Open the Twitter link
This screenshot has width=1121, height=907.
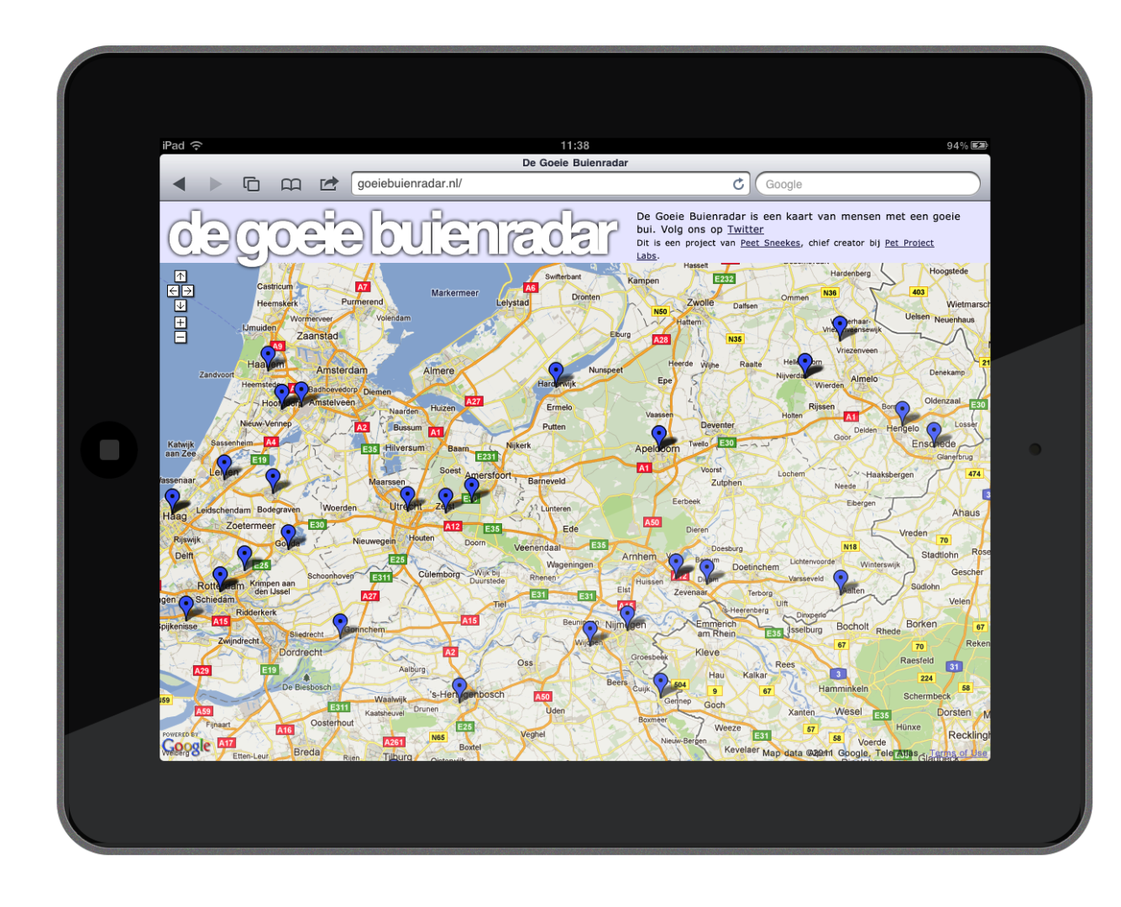coord(745,229)
